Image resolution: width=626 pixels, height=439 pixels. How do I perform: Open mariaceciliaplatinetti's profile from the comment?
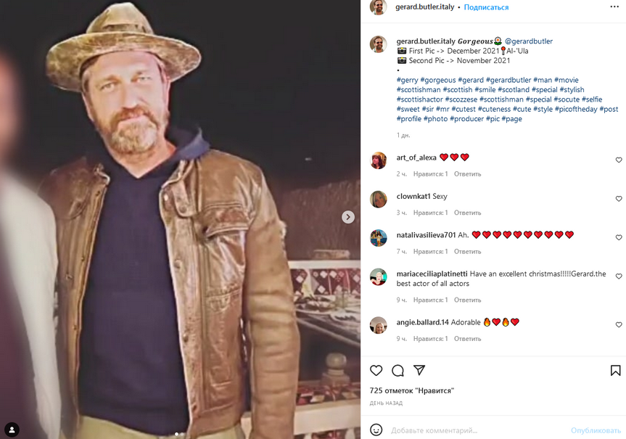[432, 274]
